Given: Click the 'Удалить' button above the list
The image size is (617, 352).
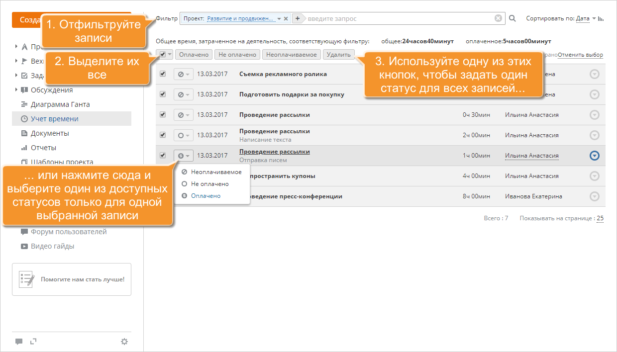Looking at the screenshot, I should 339,55.
